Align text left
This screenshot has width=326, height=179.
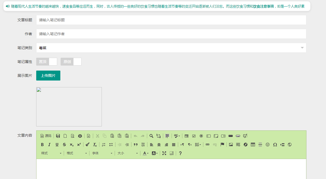click(x=151, y=145)
